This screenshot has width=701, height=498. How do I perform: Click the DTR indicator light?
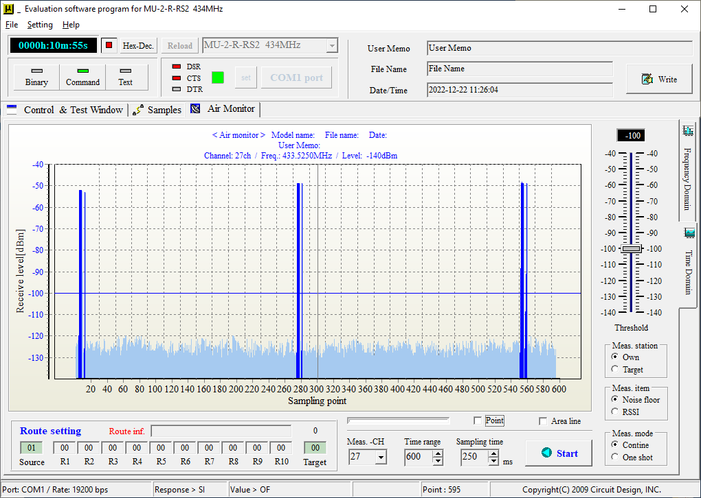tap(177, 89)
